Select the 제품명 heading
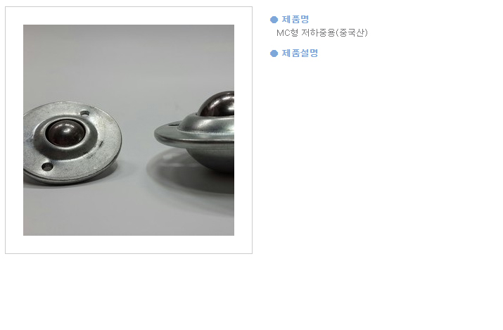The image size is (503, 330). [x=295, y=19]
